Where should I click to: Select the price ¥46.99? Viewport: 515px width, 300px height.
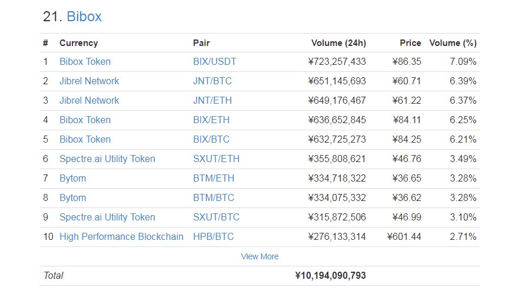(x=407, y=217)
